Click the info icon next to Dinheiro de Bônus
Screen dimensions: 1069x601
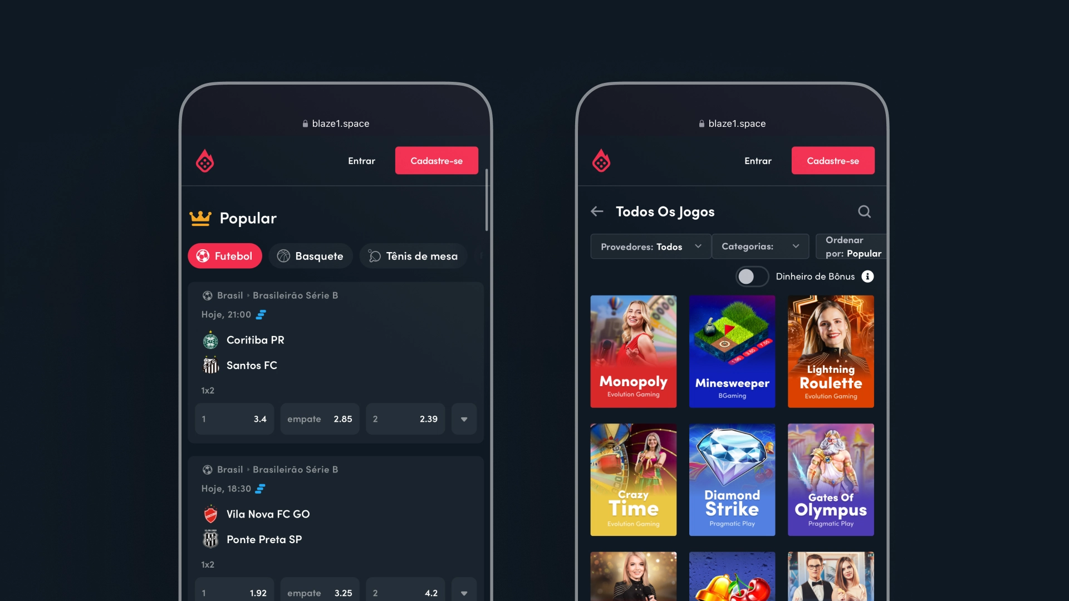[867, 277]
